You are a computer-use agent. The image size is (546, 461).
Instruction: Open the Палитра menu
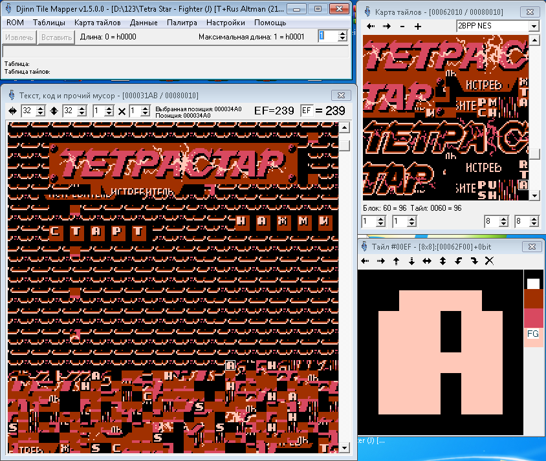point(182,23)
